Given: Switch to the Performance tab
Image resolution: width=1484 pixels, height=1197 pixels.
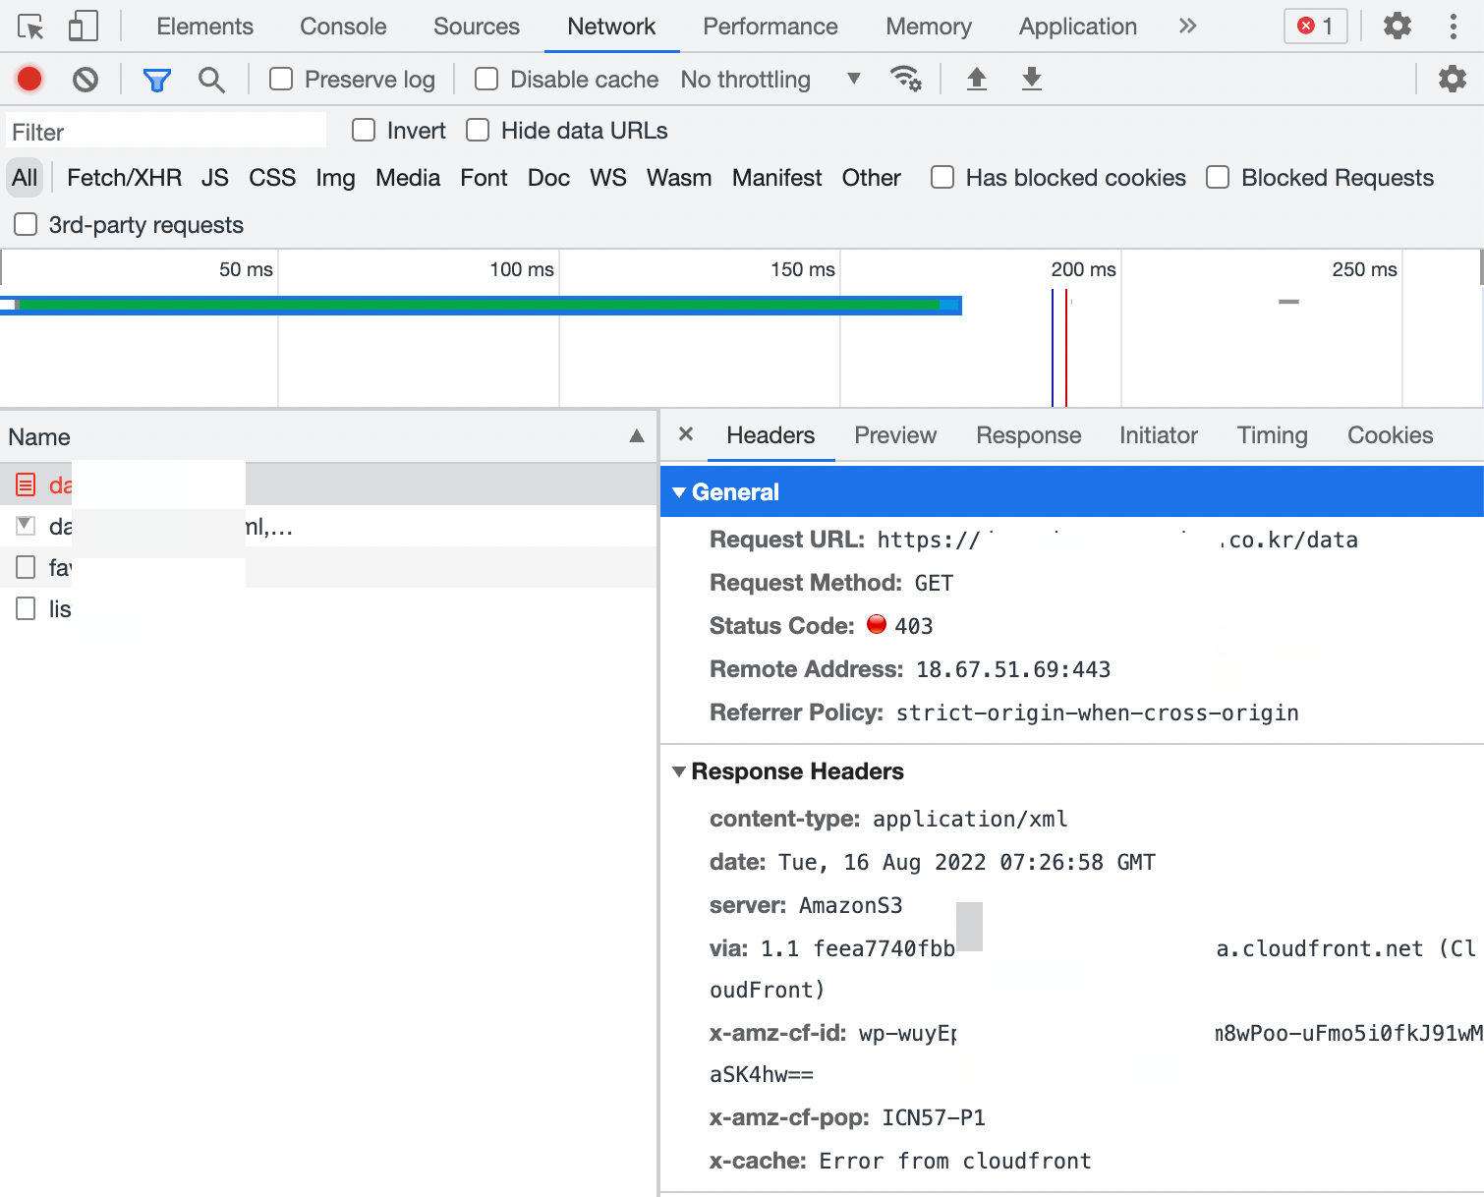Looking at the screenshot, I should 771,27.
